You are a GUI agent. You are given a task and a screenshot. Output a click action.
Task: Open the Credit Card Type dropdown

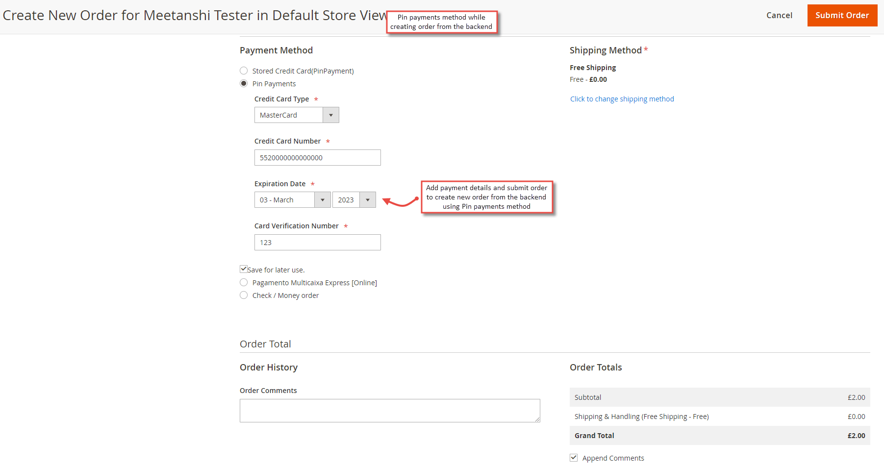pyautogui.click(x=289, y=115)
